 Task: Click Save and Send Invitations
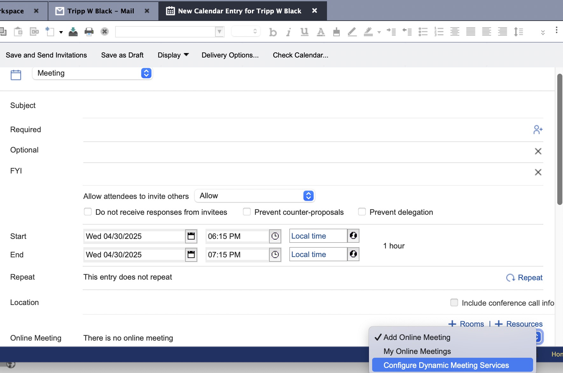coord(46,55)
